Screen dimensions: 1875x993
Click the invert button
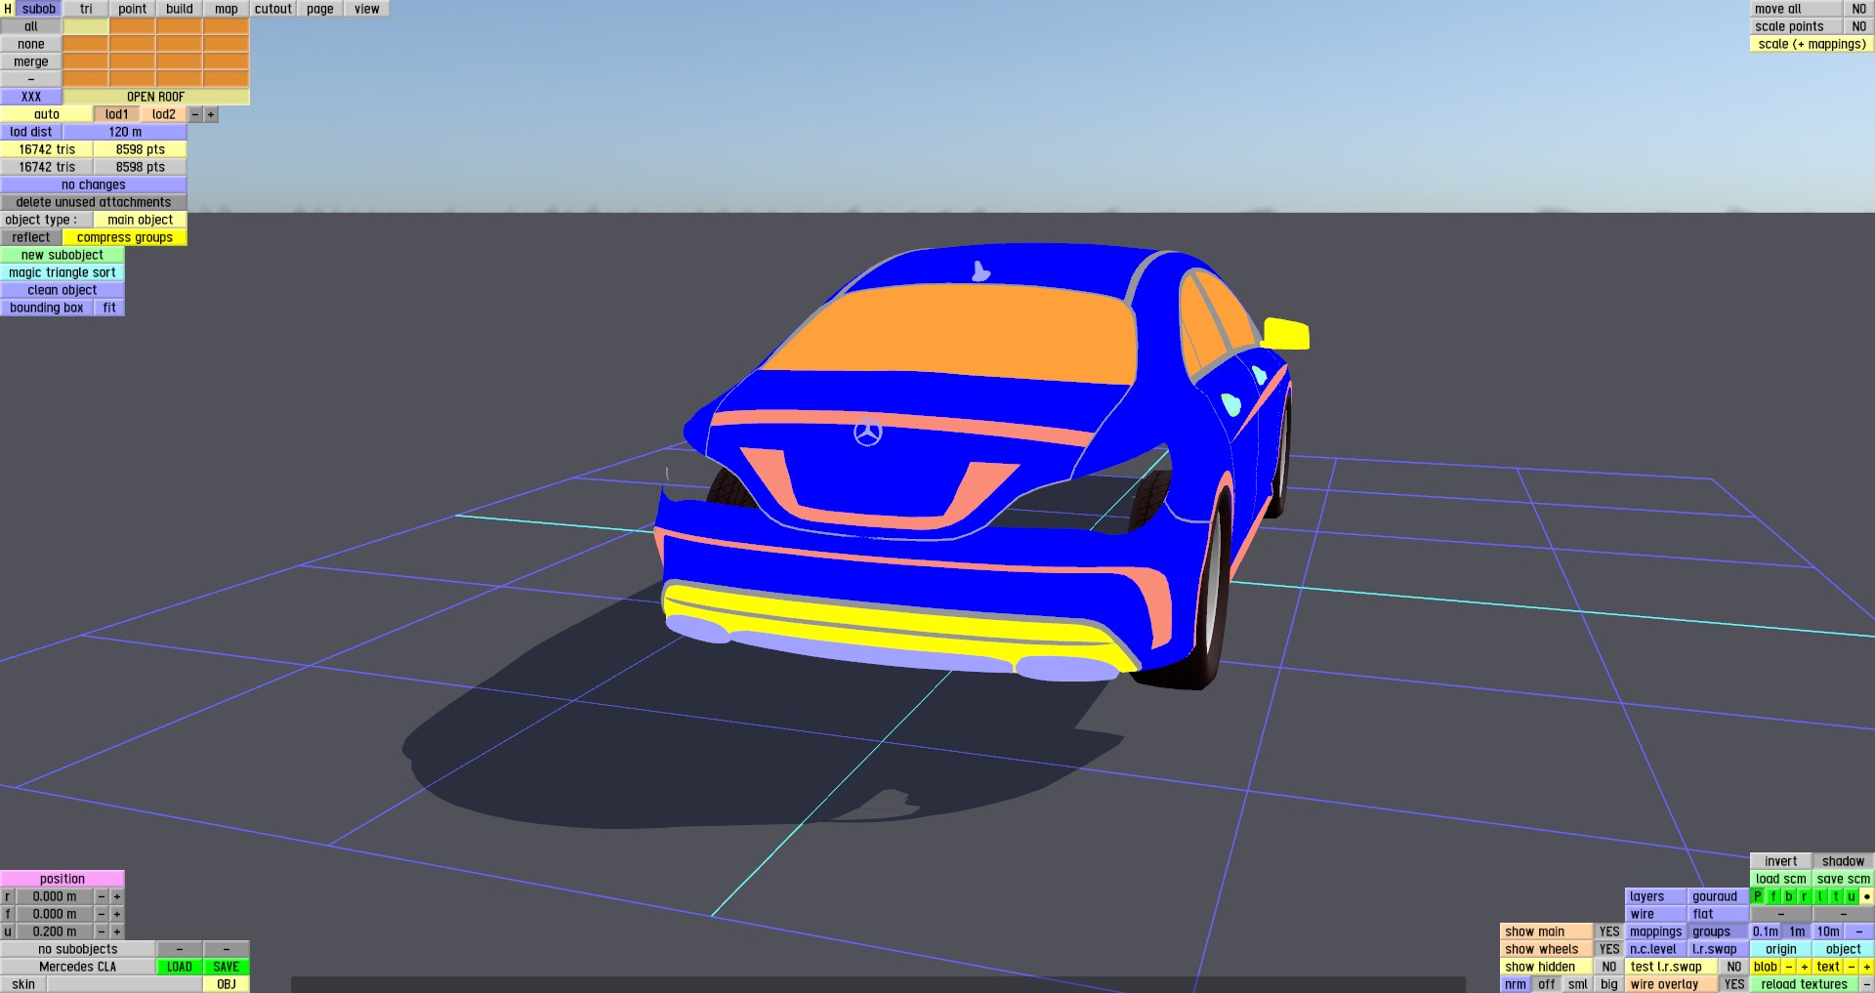point(1781,861)
